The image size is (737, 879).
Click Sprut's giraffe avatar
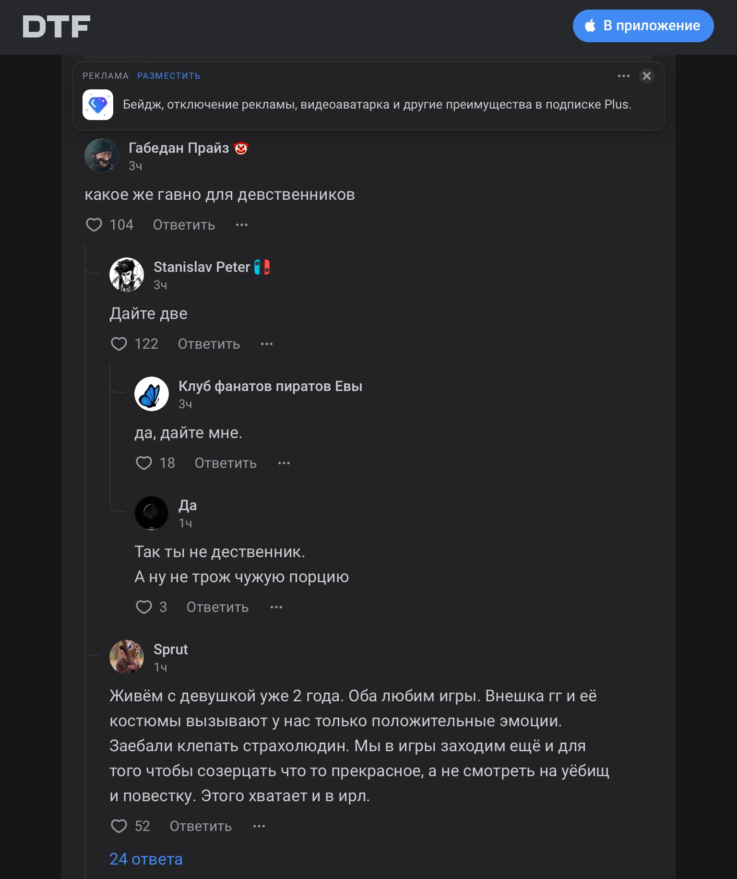(x=127, y=657)
